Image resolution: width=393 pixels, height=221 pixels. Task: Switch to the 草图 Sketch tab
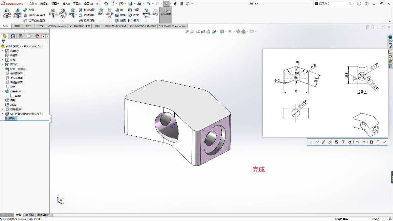[17, 26]
